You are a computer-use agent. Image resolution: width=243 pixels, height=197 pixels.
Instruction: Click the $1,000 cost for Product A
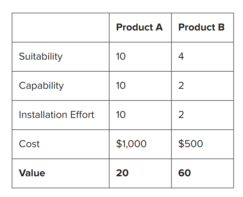click(131, 144)
